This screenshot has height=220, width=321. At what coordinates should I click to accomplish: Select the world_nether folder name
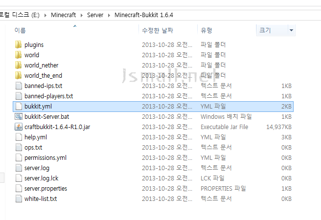(x=42, y=65)
